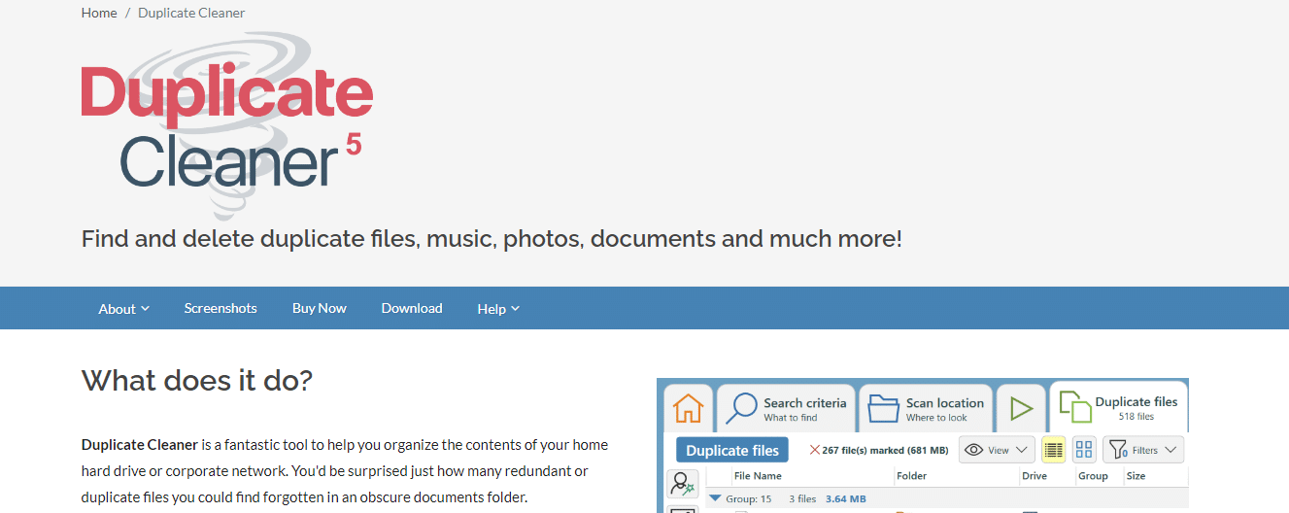Sort by Folder column header
Viewport: 1289px width, 513px height.
(x=912, y=476)
